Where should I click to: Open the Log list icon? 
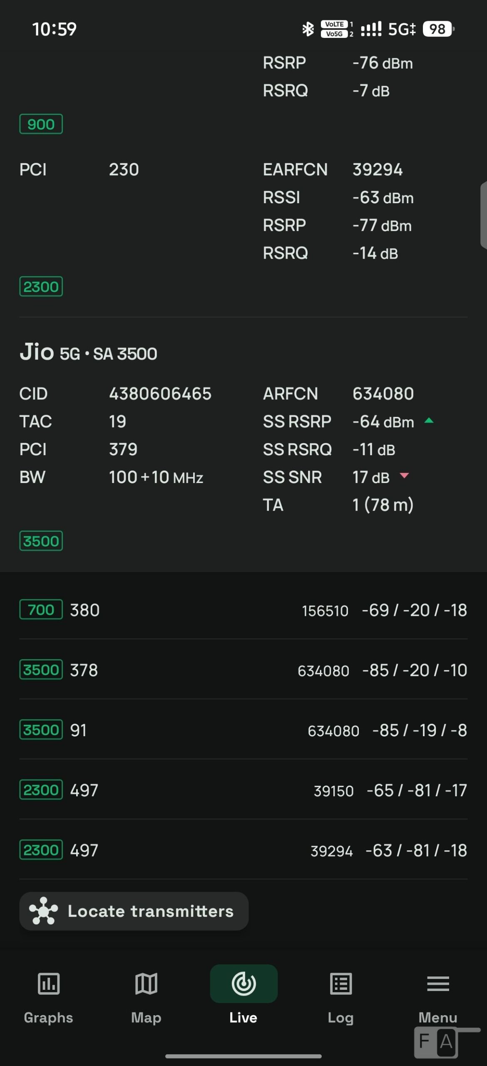click(341, 984)
